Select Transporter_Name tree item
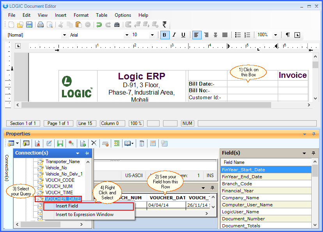Screen dimensions: 323x232 pyautogui.click(x=63, y=162)
